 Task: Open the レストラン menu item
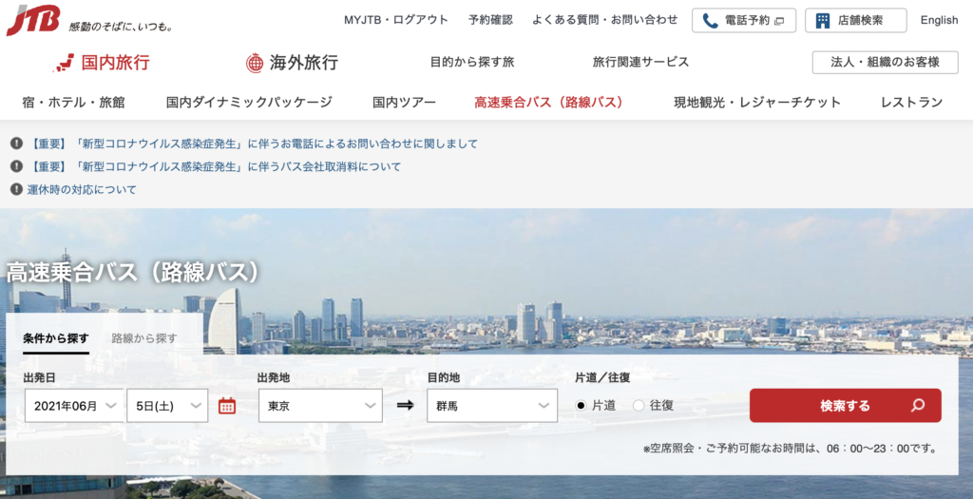(911, 103)
